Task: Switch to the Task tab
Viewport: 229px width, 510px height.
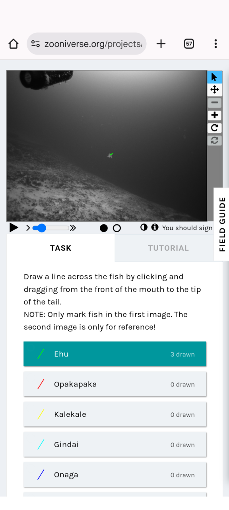Action: (61, 248)
